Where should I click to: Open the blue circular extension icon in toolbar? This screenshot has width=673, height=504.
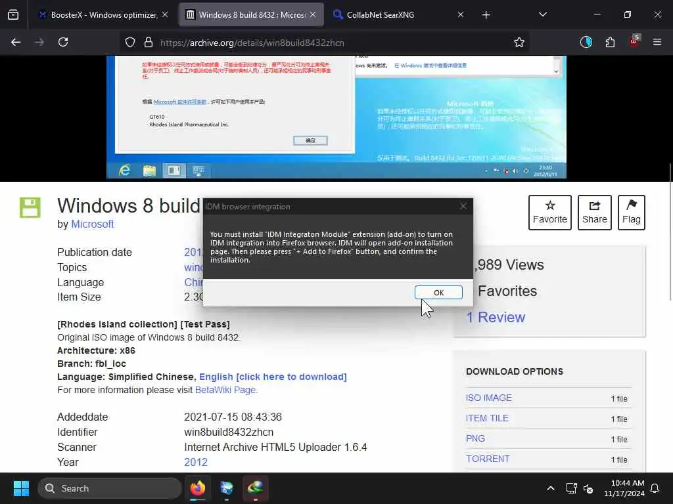click(586, 42)
